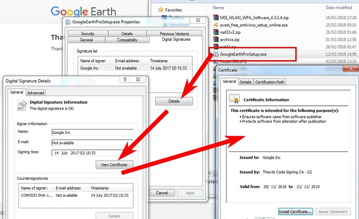
Task: Click the Certificate Information icon
Action: click(235, 99)
